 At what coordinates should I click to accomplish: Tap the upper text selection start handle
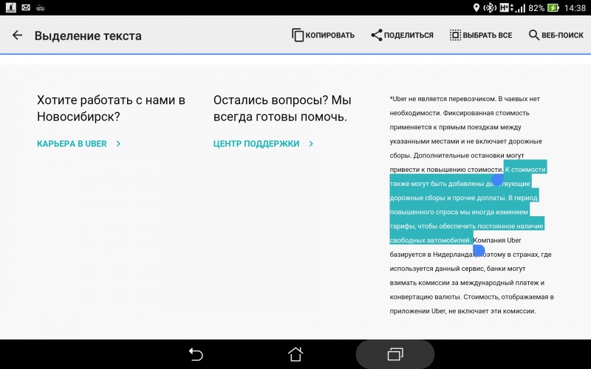(x=497, y=179)
